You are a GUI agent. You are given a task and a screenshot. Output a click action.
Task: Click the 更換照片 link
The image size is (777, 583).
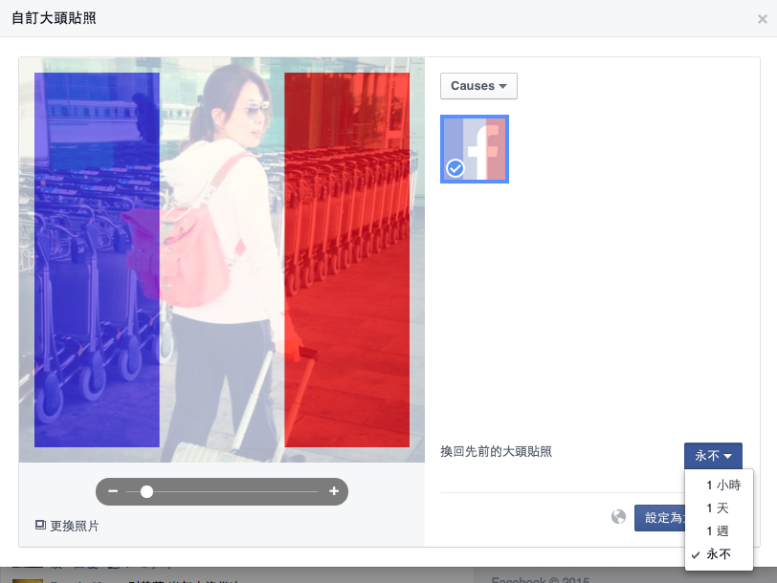[74, 526]
